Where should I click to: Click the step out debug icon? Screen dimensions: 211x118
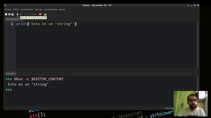click(x=32, y=14)
